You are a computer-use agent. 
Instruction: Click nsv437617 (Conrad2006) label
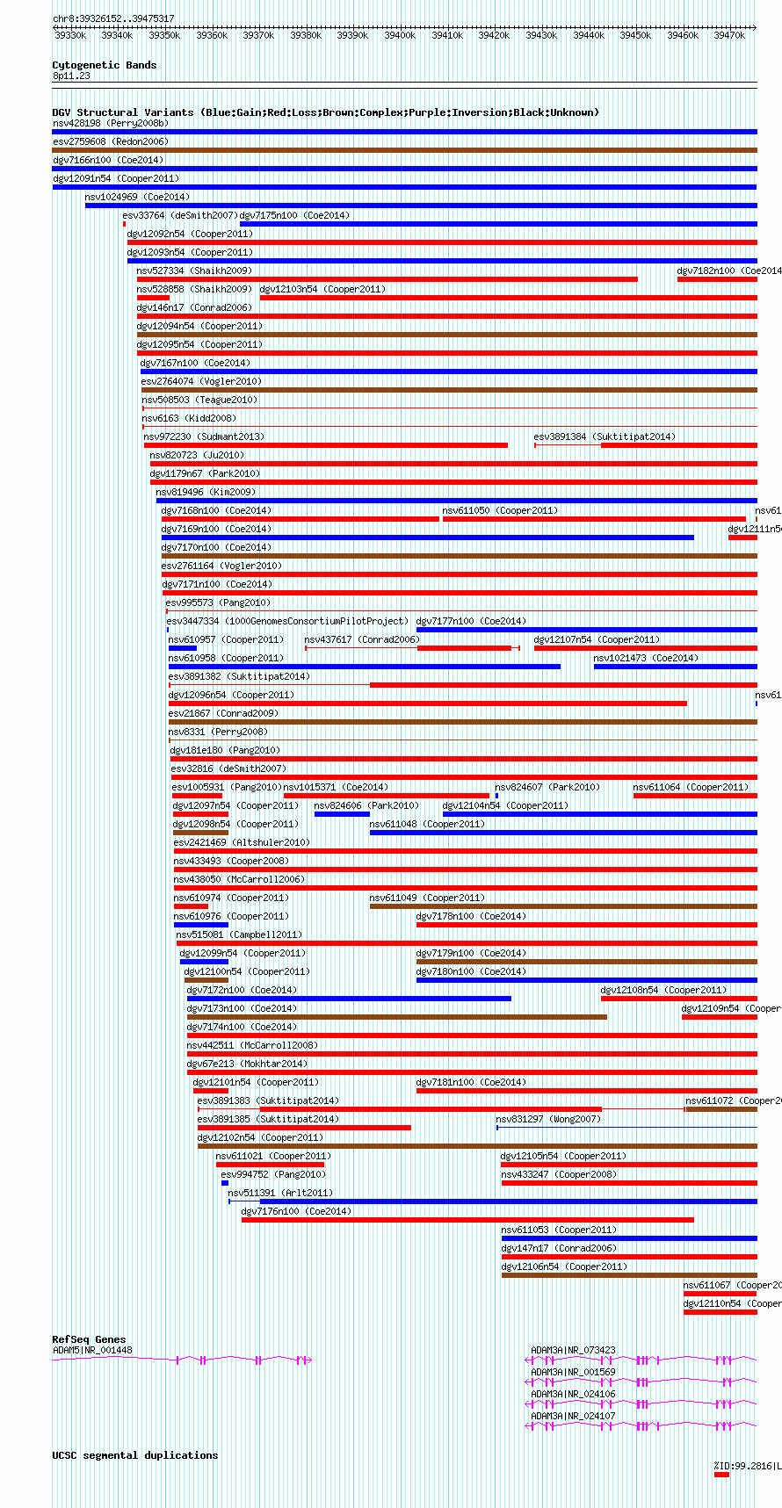362,639
